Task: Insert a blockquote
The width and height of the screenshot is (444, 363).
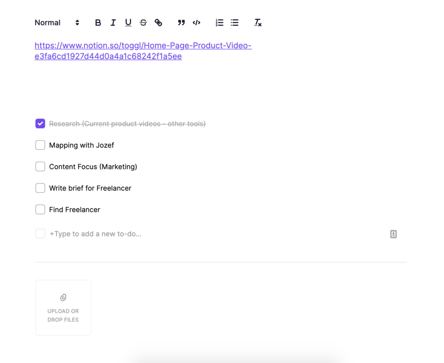Action: tap(181, 23)
